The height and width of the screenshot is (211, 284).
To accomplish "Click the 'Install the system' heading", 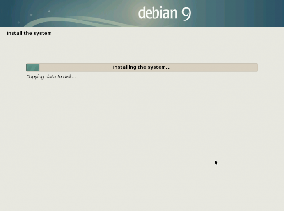I will [x=29, y=33].
